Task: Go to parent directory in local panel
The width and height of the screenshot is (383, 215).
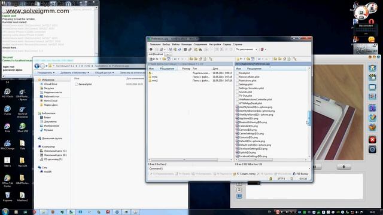Action: tap(191, 59)
